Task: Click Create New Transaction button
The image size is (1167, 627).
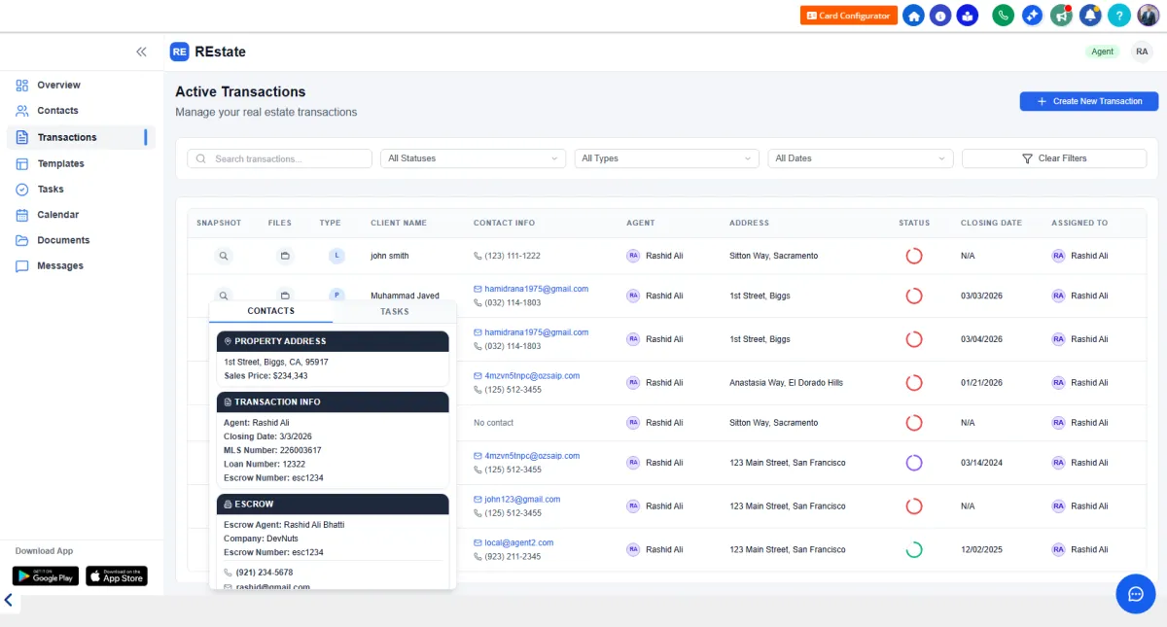Action: click(1088, 101)
